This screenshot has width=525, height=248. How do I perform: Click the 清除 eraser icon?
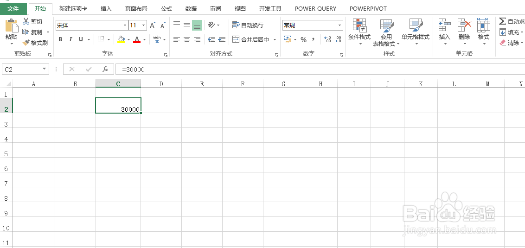[503, 43]
